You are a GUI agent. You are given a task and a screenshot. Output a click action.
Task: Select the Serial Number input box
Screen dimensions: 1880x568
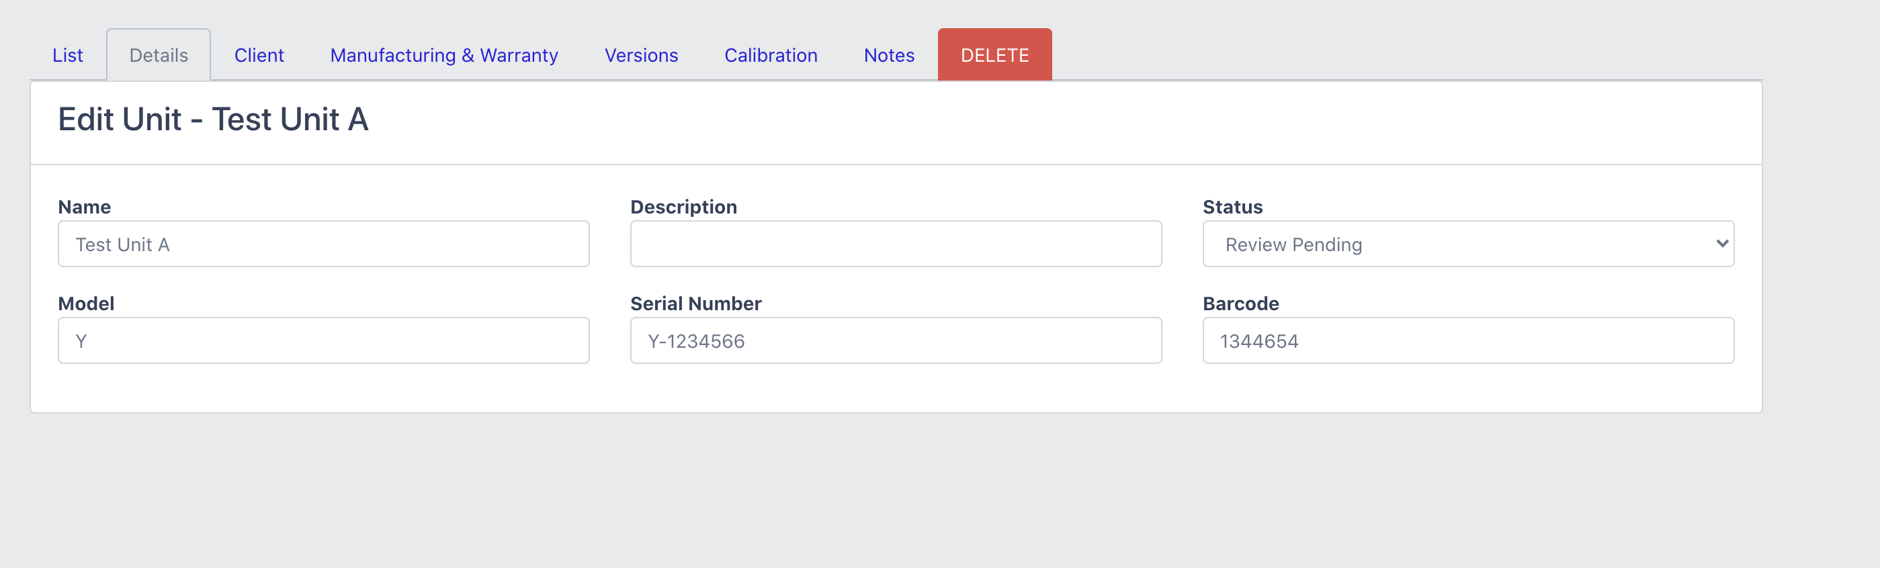896,340
